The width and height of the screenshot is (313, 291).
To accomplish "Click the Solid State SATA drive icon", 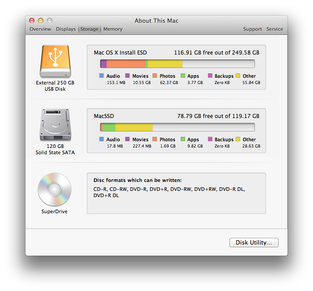I will (x=55, y=125).
